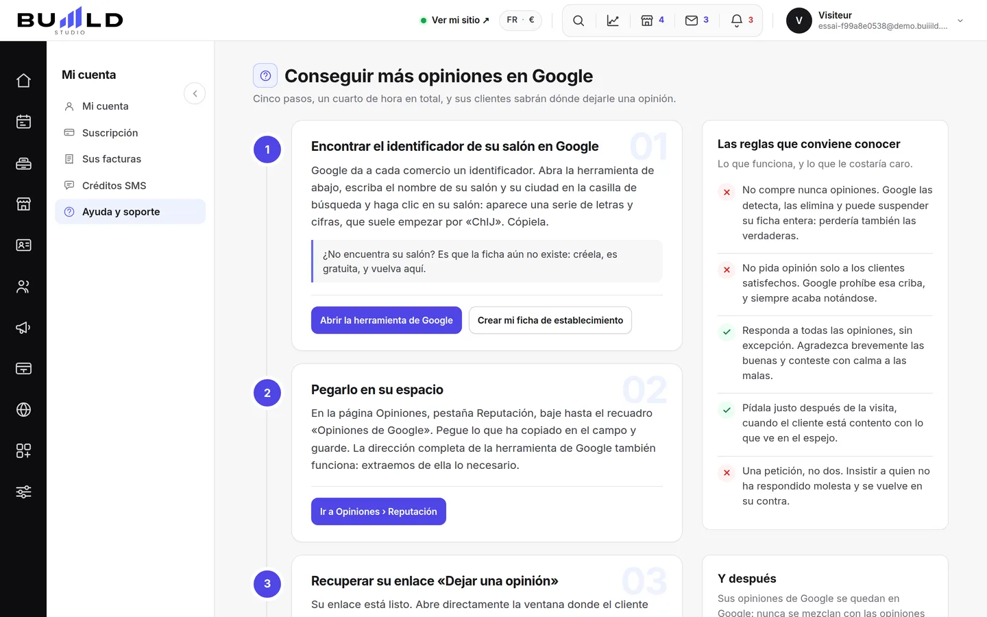Image resolution: width=987 pixels, height=617 pixels.
Task: Open the FR · € language currency selector
Action: coord(520,21)
